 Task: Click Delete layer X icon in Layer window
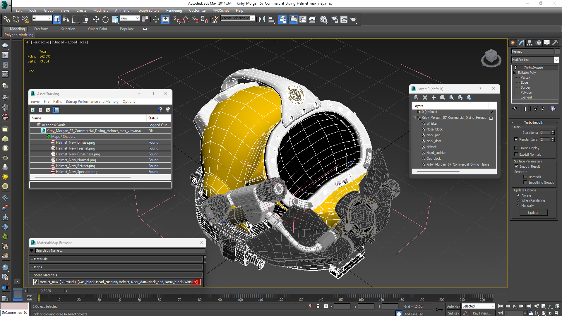pos(425,97)
